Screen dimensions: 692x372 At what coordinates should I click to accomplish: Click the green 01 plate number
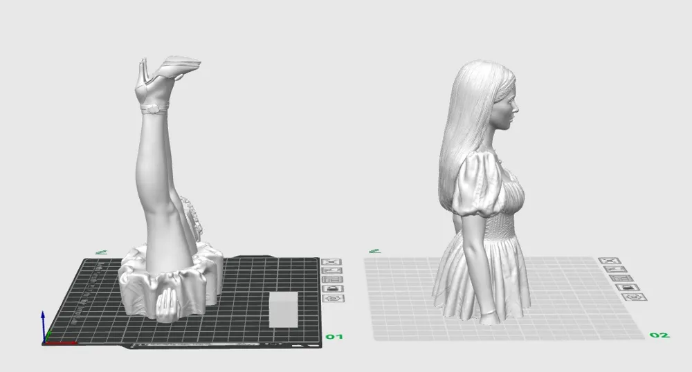[334, 337]
